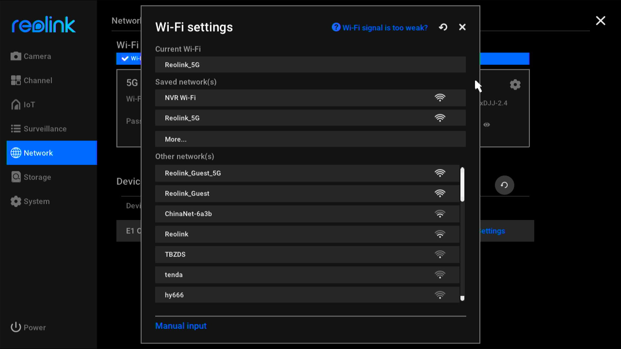Navigate to IoT sidebar section
This screenshot has width=621, height=349.
pyautogui.click(x=28, y=104)
